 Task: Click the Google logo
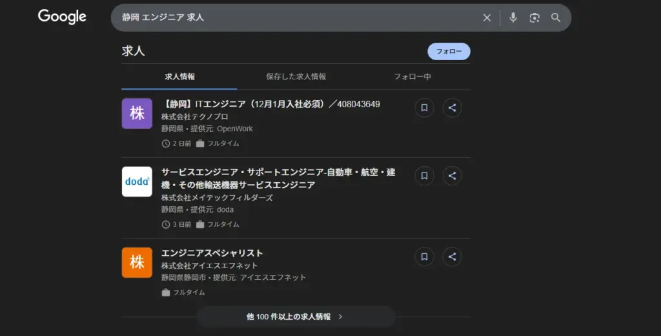[62, 17]
